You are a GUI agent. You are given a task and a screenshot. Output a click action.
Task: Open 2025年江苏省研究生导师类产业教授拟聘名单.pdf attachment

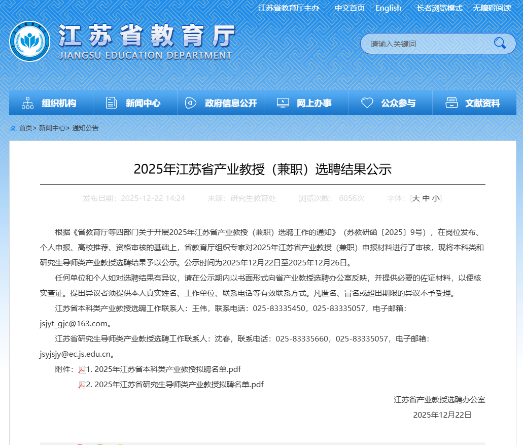pos(179,385)
